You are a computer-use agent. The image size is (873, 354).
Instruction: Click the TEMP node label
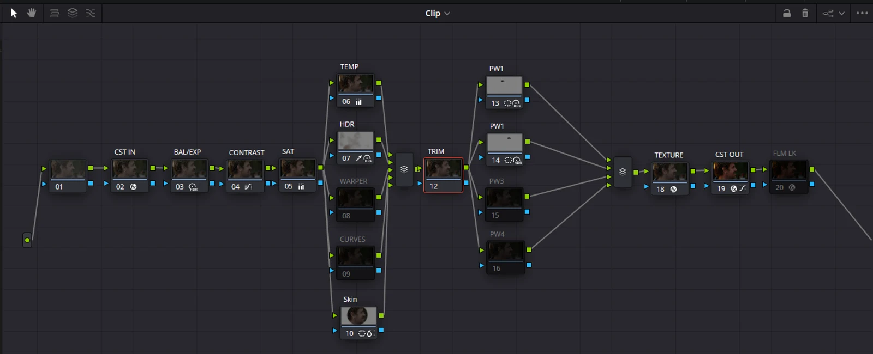(x=349, y=67)
